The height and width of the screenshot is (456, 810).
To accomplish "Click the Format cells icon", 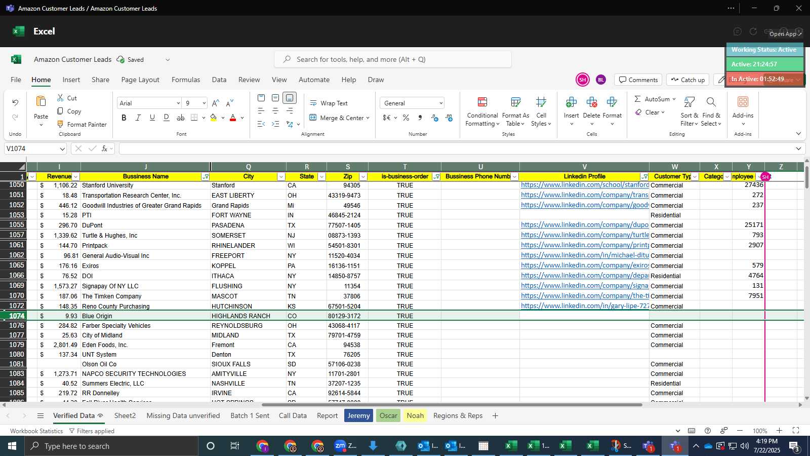I will 612,102.
